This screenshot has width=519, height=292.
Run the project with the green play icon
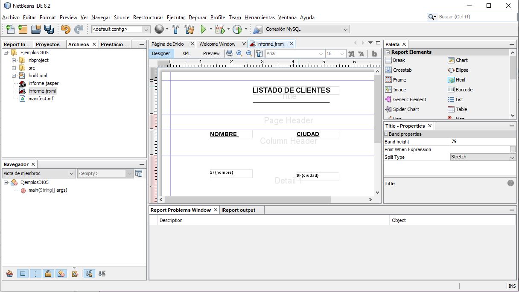(x=204, y=29)
